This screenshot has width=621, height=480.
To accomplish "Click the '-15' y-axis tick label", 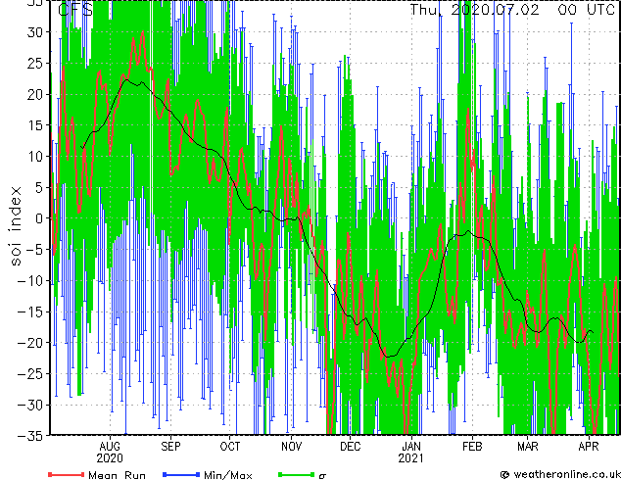I will coord(31,312).
